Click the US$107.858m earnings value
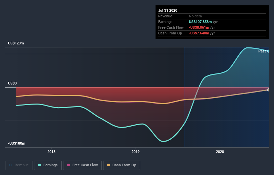This screenshot has width=274, height=175. point(200,22)
